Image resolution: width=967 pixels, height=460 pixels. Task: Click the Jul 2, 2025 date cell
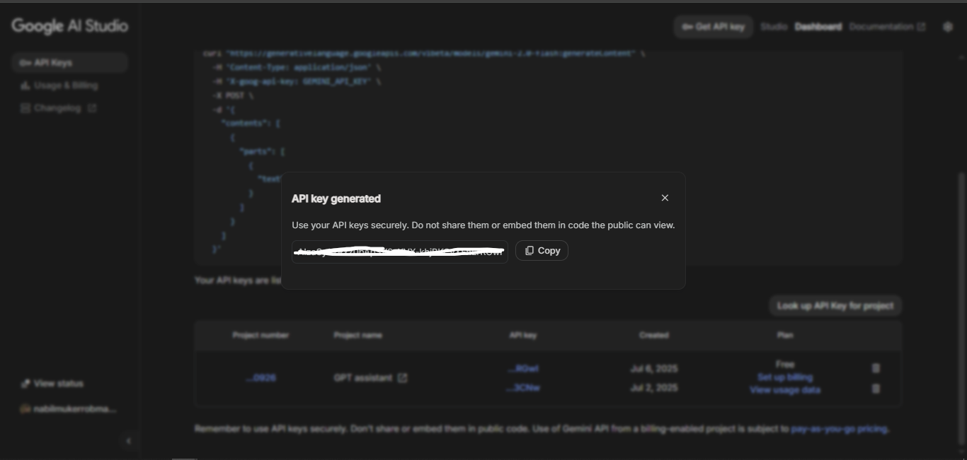point(654,388)
